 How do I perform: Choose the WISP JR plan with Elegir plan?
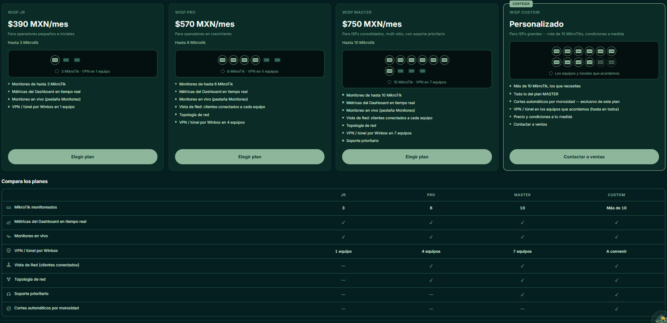(83, 157)
